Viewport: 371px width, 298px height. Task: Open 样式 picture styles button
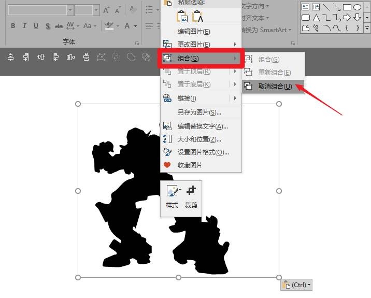(172, 197)
